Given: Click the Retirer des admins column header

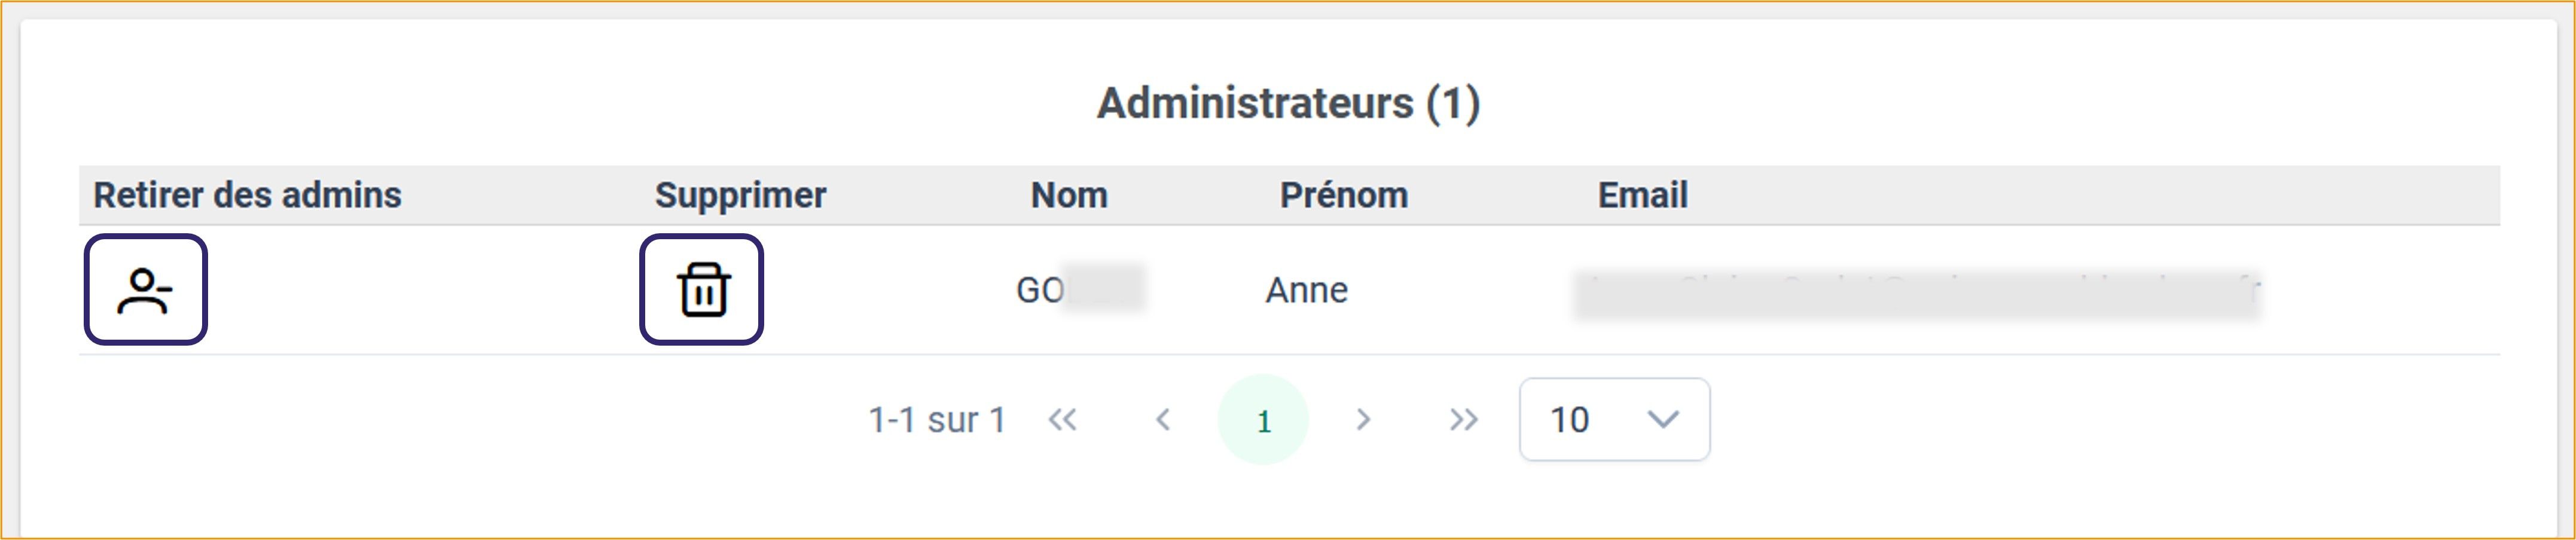Looking at the screenshot, I should [x=247, y=195].
